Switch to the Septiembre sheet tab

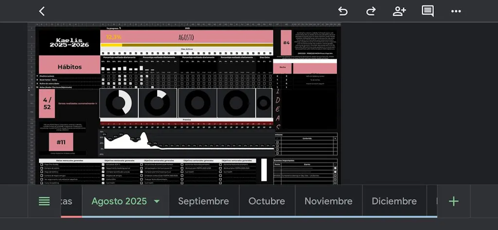point(203,201)
